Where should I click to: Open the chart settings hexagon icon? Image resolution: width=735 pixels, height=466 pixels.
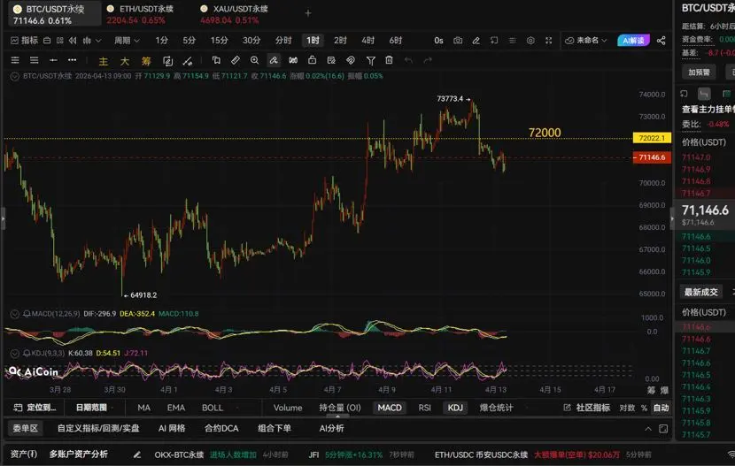pos(530,41)
